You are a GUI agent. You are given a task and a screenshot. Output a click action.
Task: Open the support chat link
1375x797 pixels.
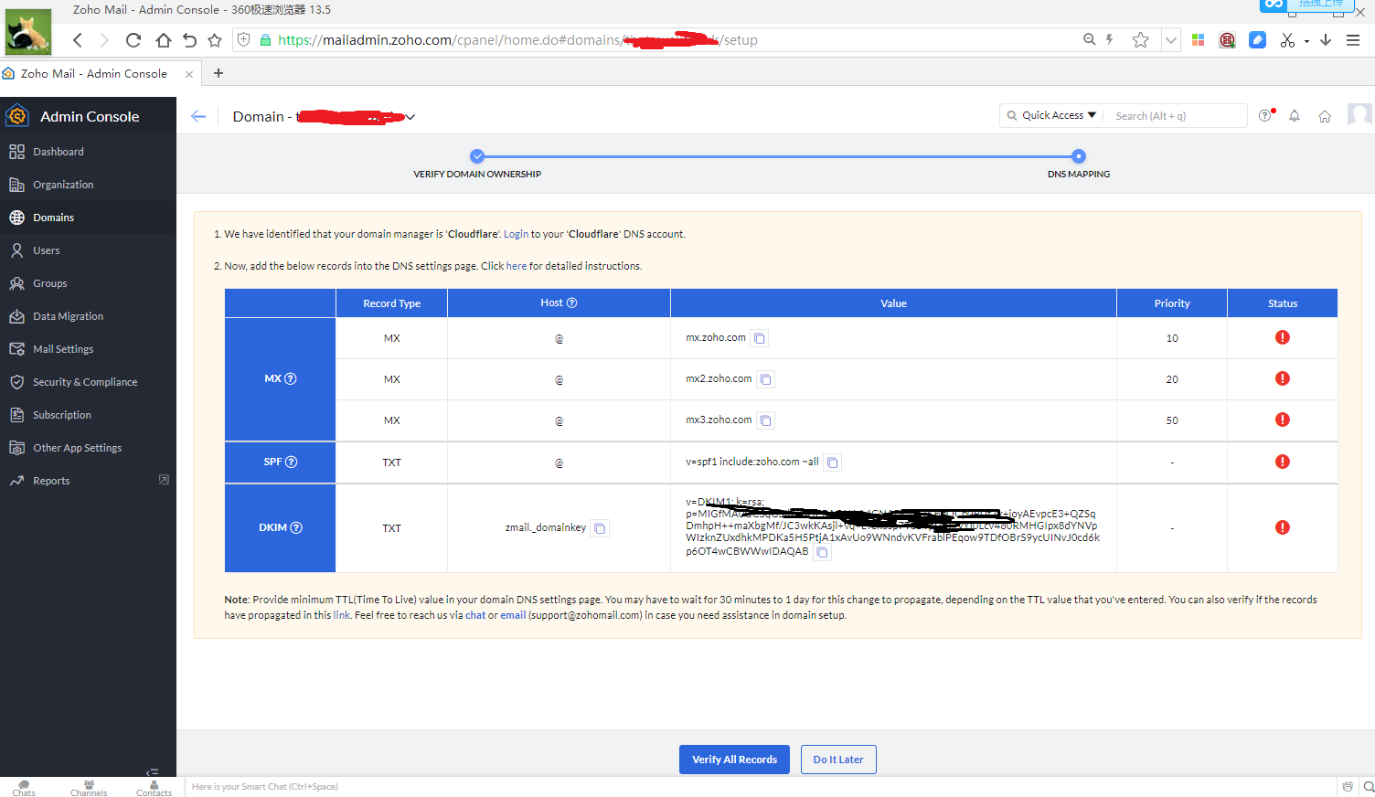click(475, 615)
